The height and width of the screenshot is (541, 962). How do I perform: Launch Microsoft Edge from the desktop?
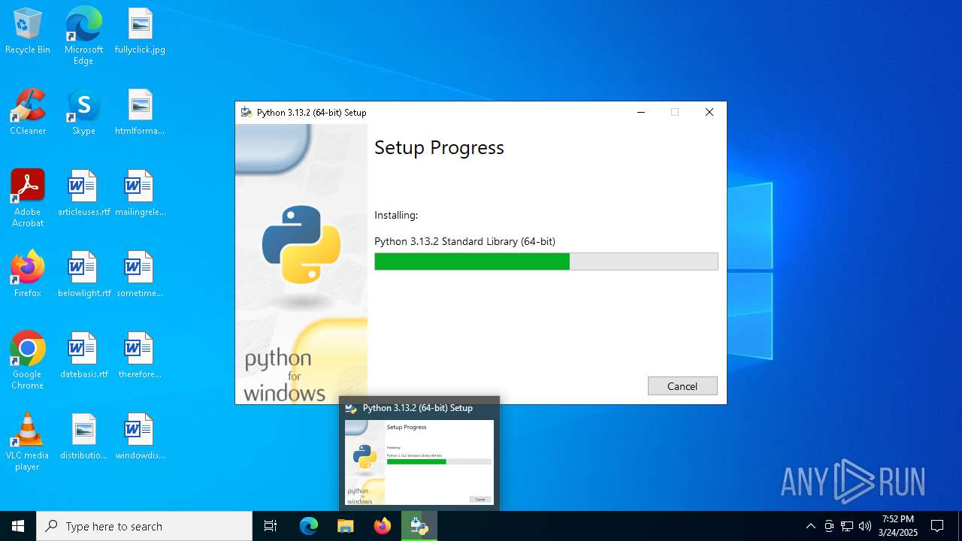tap(83, 35)
